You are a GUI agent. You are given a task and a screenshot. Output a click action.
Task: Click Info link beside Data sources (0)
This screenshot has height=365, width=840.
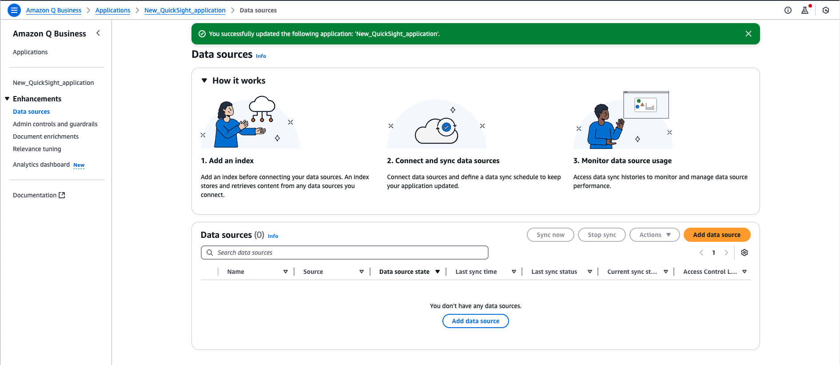pos(273,236)
